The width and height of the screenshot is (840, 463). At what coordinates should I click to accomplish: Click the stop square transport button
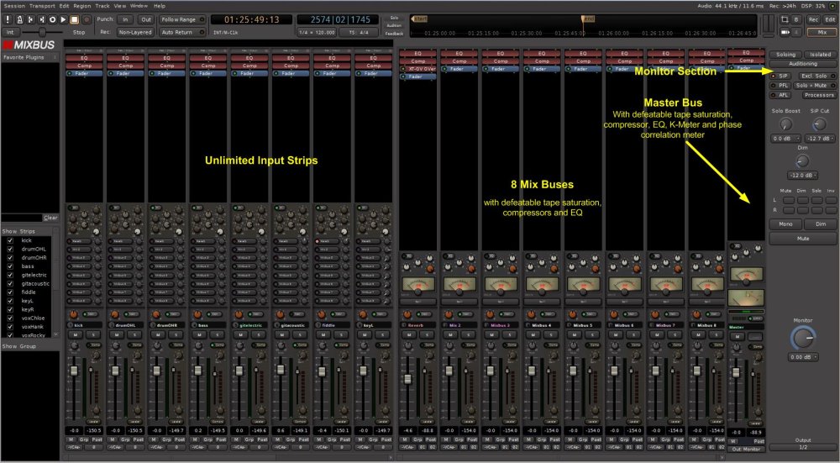(75, 19)
